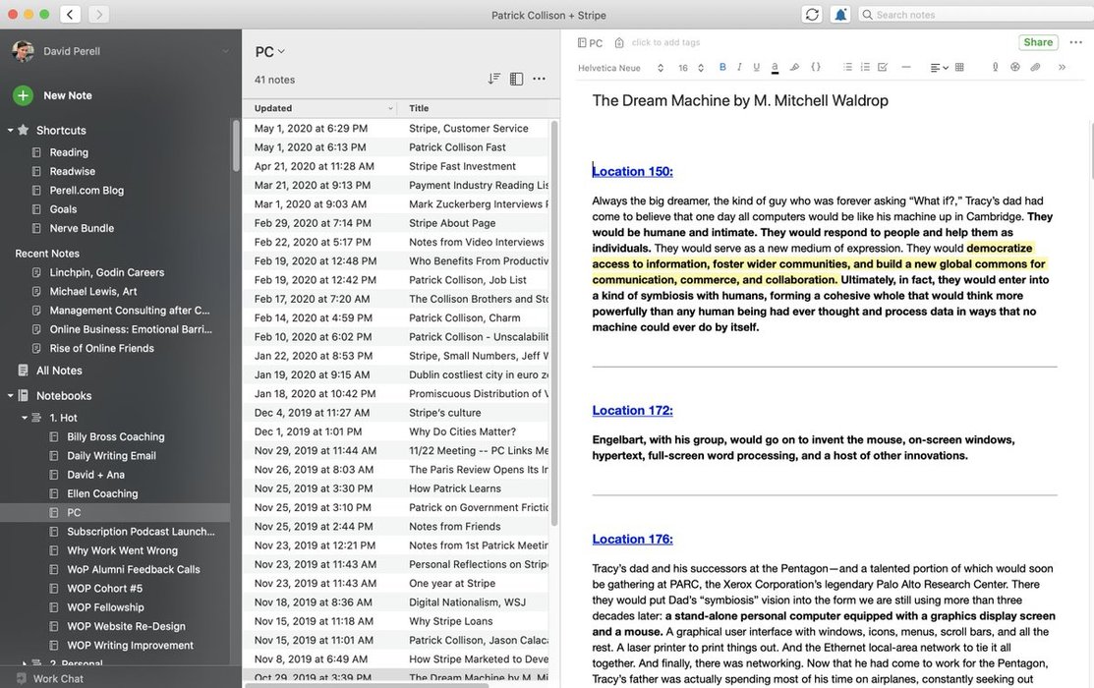Open note list sort options
The height and width of the screenshot is (688, 1094).
pyautogui.click(x=493, y=80)
